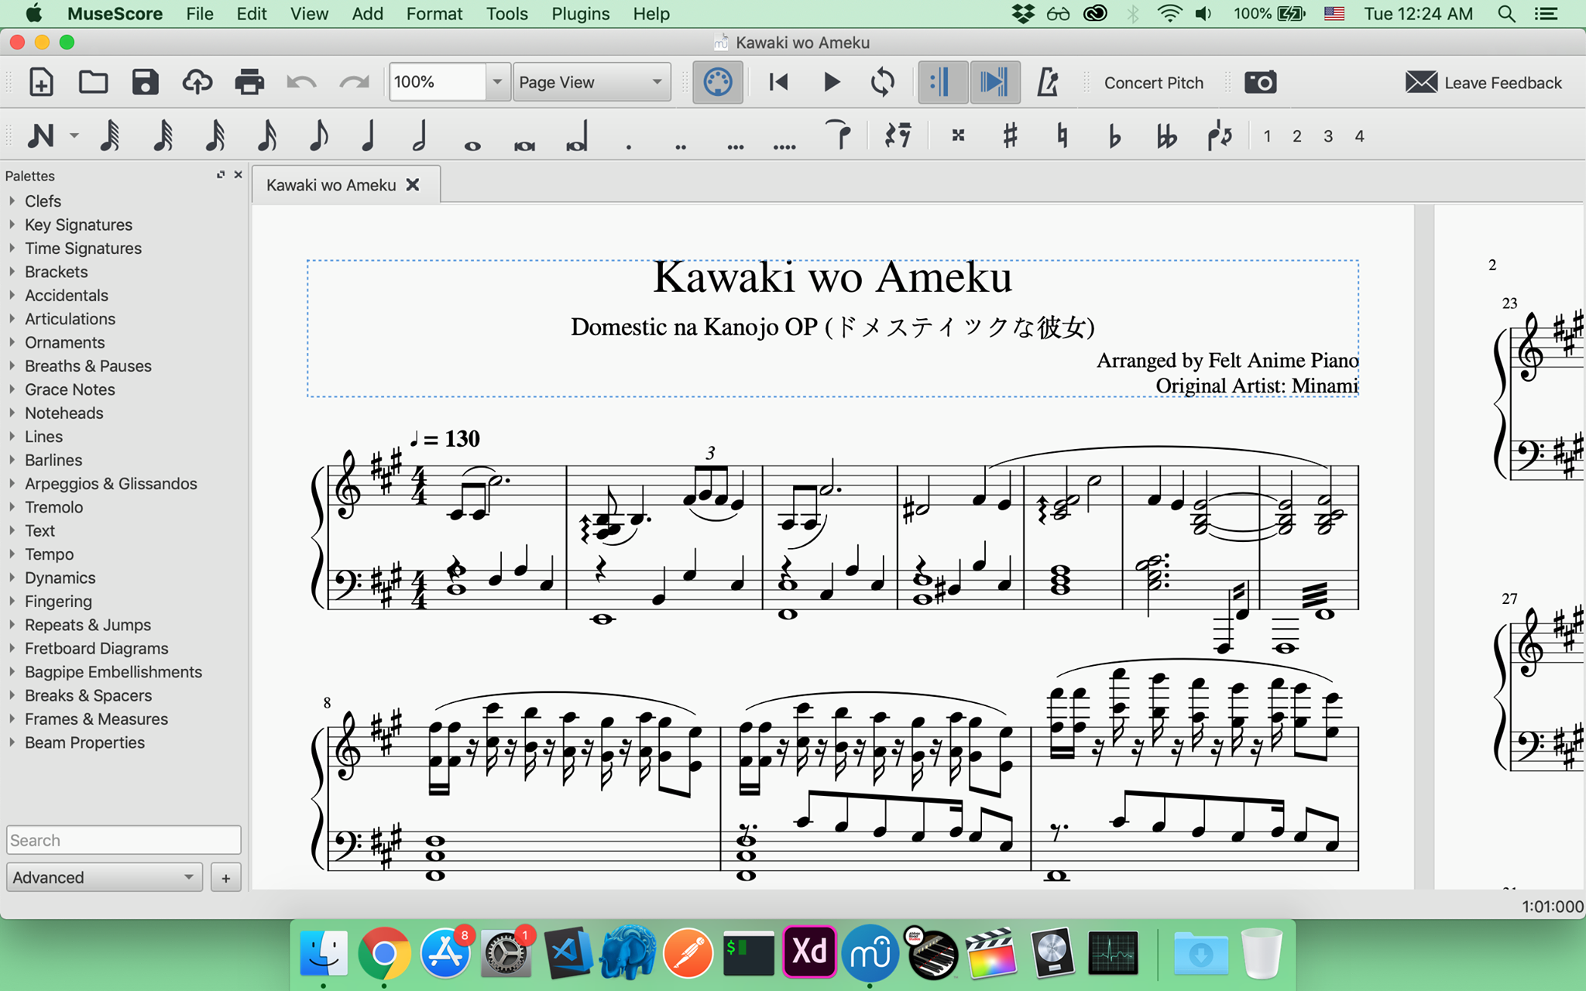This screenshot has width=1586, height=991.
Task: Apply a double flat accidental
Action: coord(1166,136)
